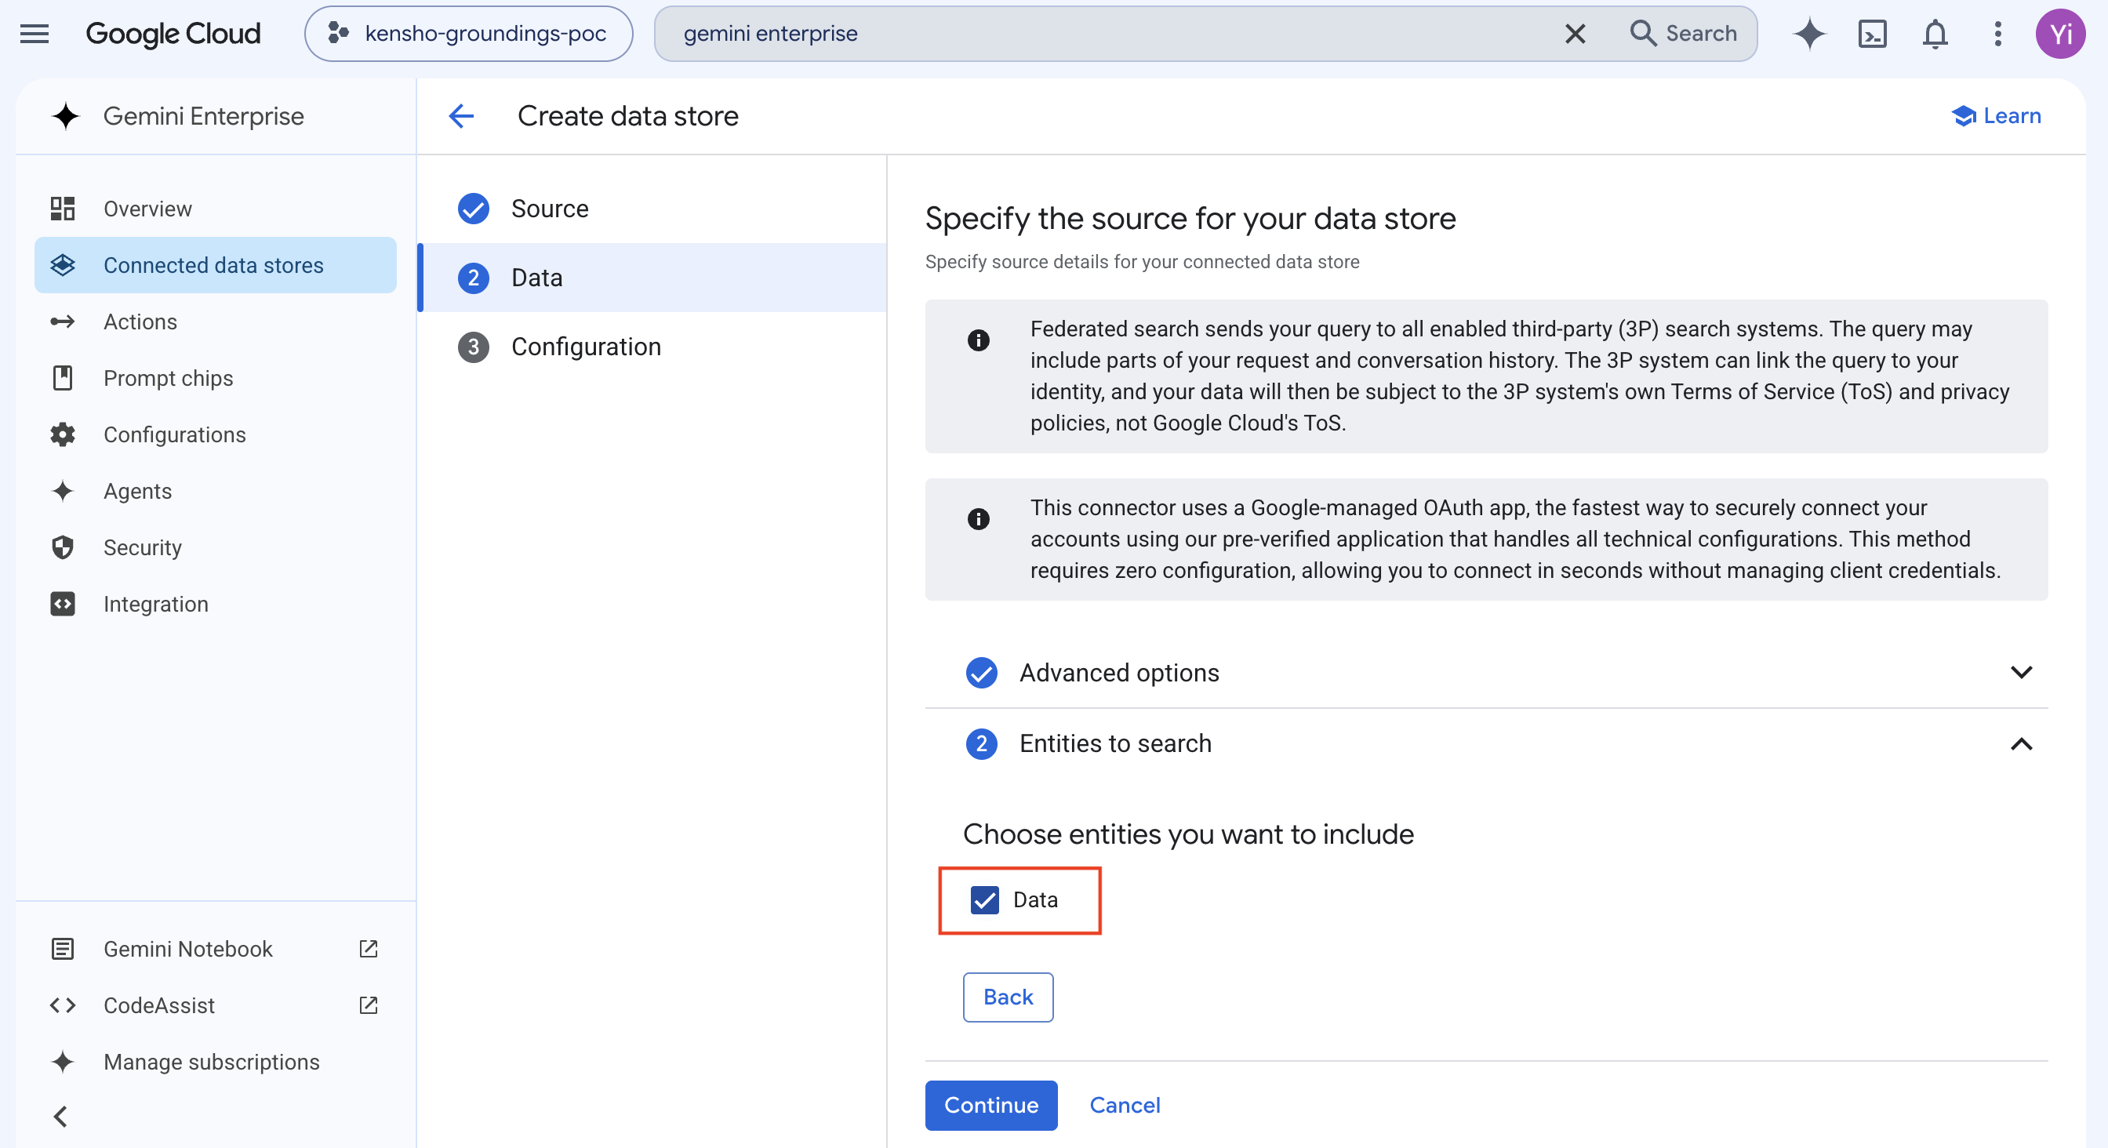Viewport: 2108px width, 1148px height.
Task: Go to Overview in the sidebar
Action: pyautogui.click(x=215, y=209)
